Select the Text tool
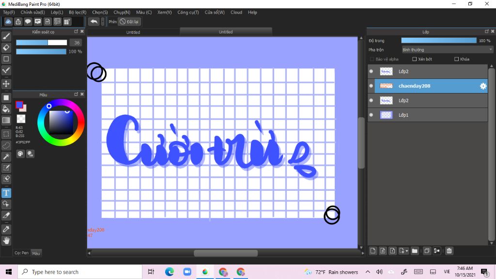Viewport: 496px width, 279px height. pos(6,193)
